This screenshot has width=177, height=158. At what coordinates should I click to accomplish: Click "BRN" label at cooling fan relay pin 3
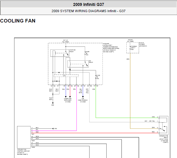pyautogui.click(x=153, y=128)
